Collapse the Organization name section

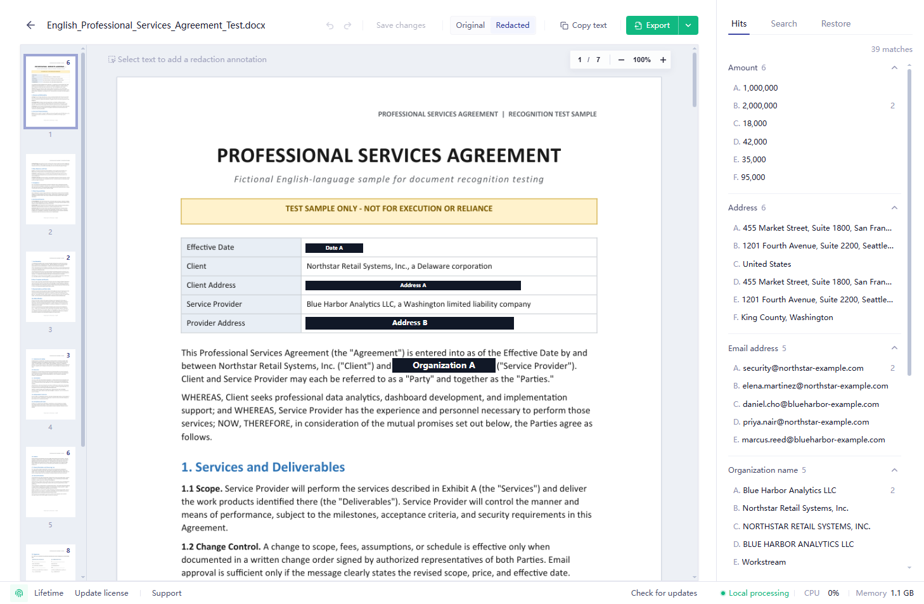click(894, 470)
